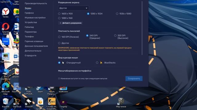The image size is (197, 110).
Task: Open the Производительность settings section
Action: tap(36, 3)
